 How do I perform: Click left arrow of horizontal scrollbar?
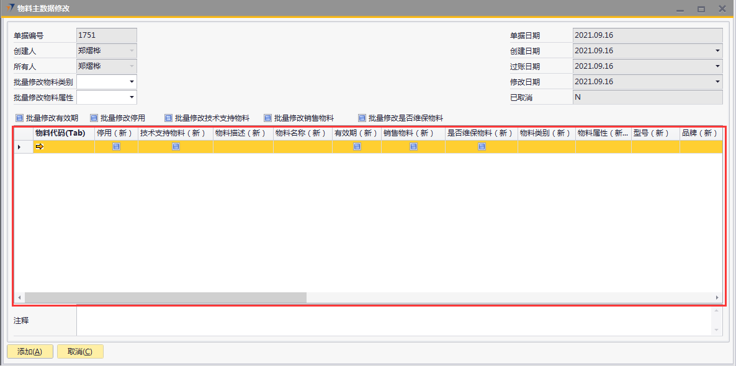[x=19, y=298]
